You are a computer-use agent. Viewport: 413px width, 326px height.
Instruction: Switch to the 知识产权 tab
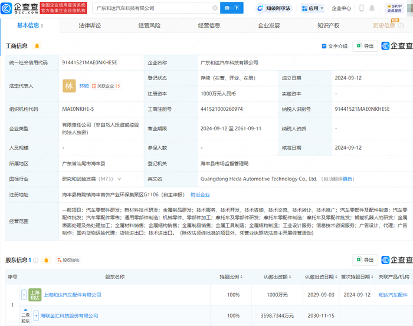[x=328, y=26]
